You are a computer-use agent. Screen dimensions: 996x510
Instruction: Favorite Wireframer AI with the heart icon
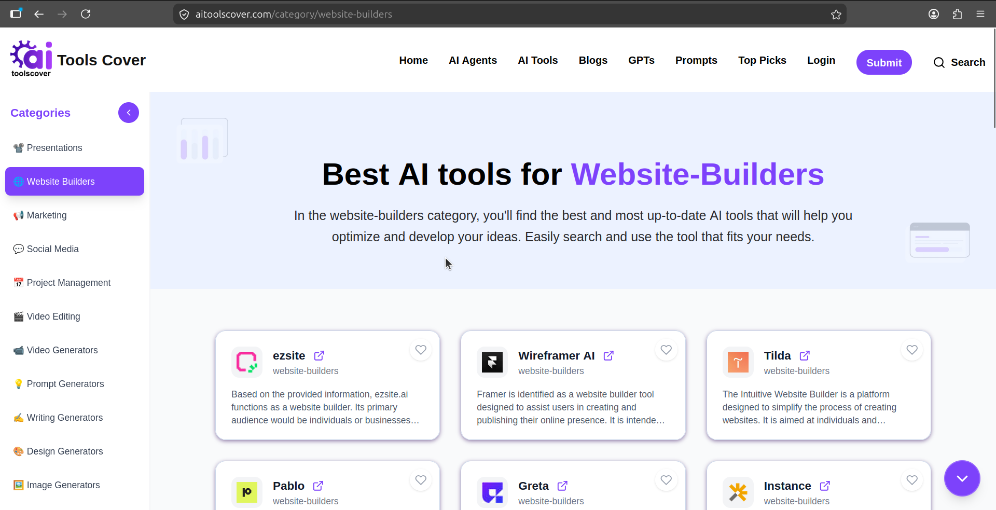666,350
